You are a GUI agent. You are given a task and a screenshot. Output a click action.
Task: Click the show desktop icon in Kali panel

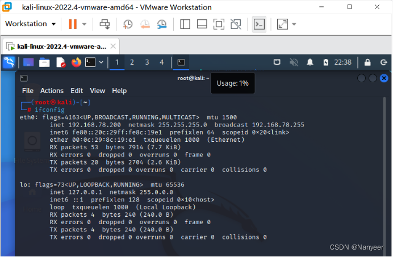click(28, 62)
